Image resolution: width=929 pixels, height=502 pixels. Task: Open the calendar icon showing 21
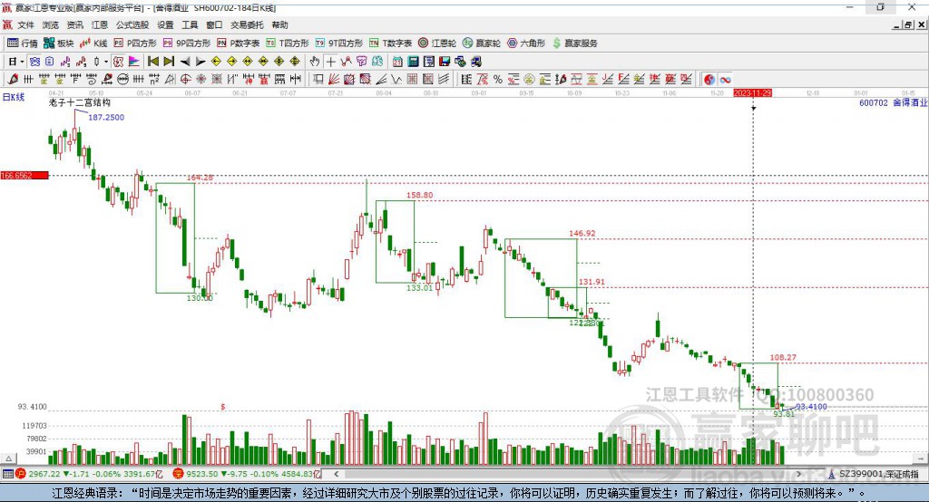tap(397, 62)
